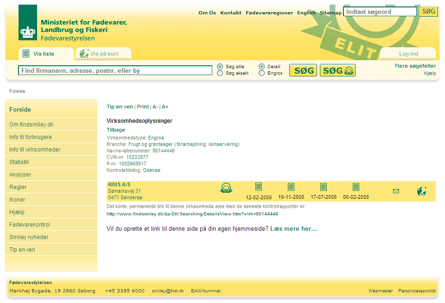The width and height of the screenshot is (445, 303).
Task: Show KIMS A/S on the Denmark map icon
Action: point(421,191)
